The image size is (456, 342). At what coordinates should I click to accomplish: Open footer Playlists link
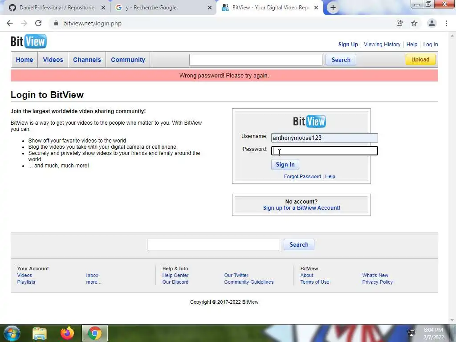[26, 282]
